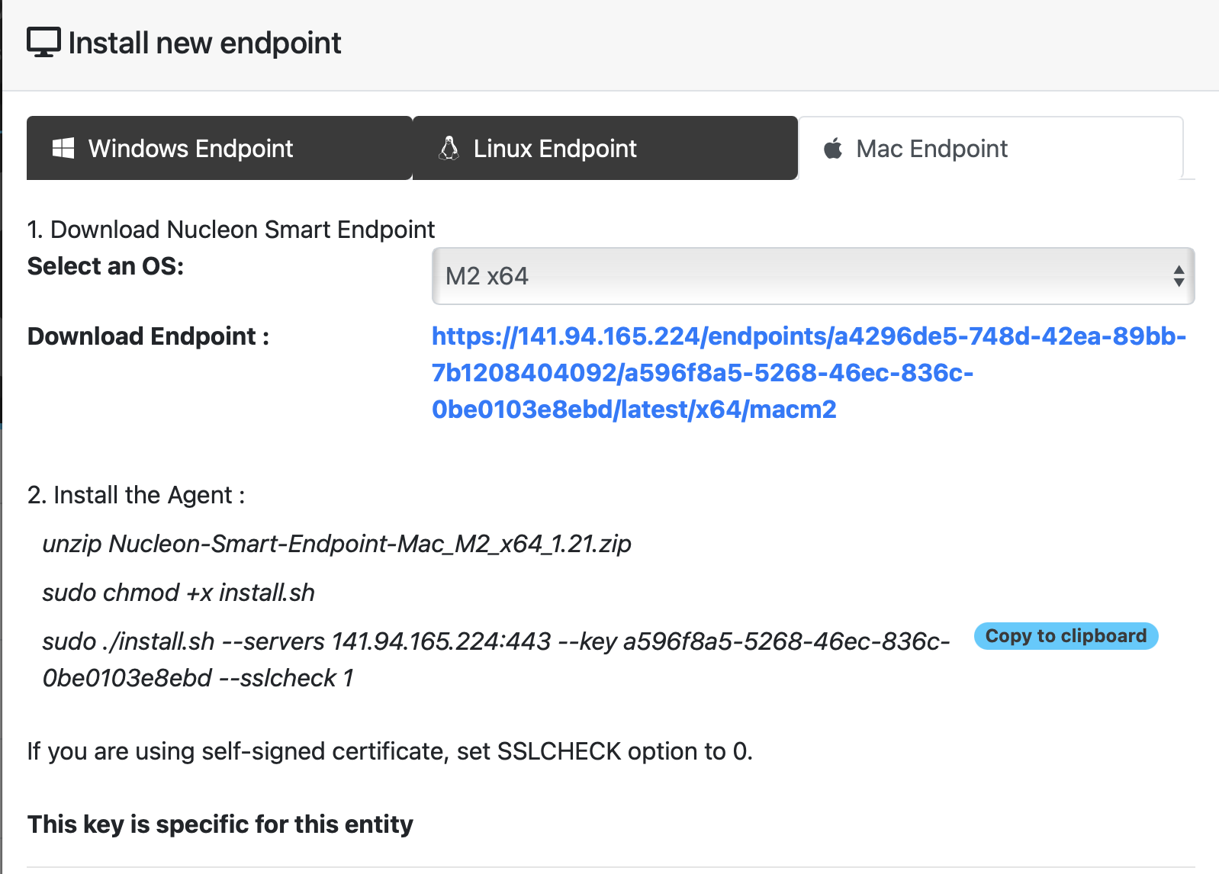This screenshot has width=1219, height=874.
Task: Open the macm2 endpoint download link
Action: pos(809,373)
